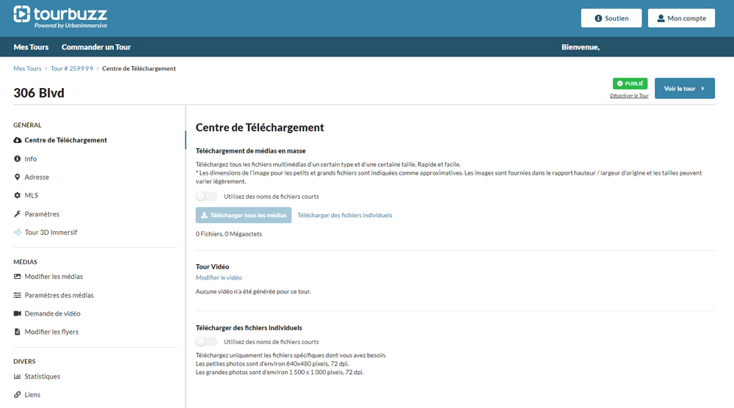Toggle short file names for individual files
Image resolution: width=734 pixels, height=408 pixels.
pos(206,342)
